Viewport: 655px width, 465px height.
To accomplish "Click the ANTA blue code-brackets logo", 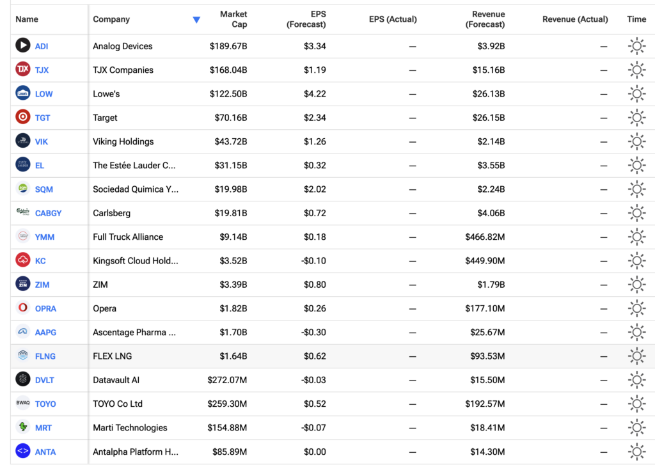I will click(x=23, y=451).
